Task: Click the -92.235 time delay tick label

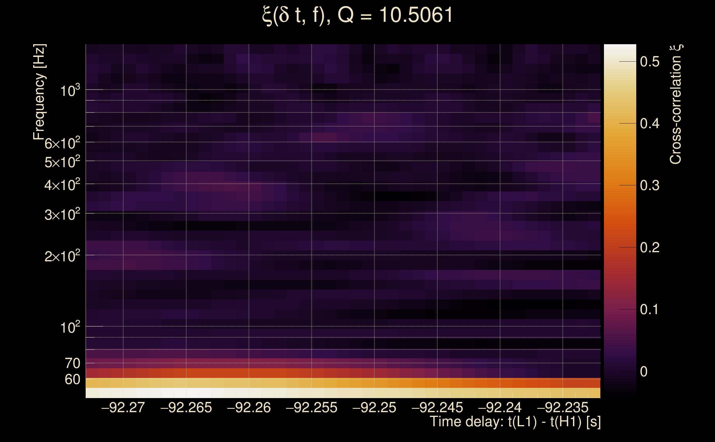Action: pyautogui.click(x=562, y=407)
